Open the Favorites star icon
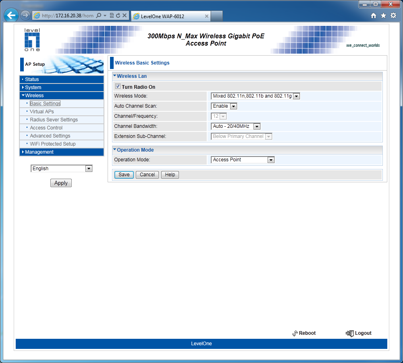The height and width of the screenshot is (363, 403). point(384,16)
